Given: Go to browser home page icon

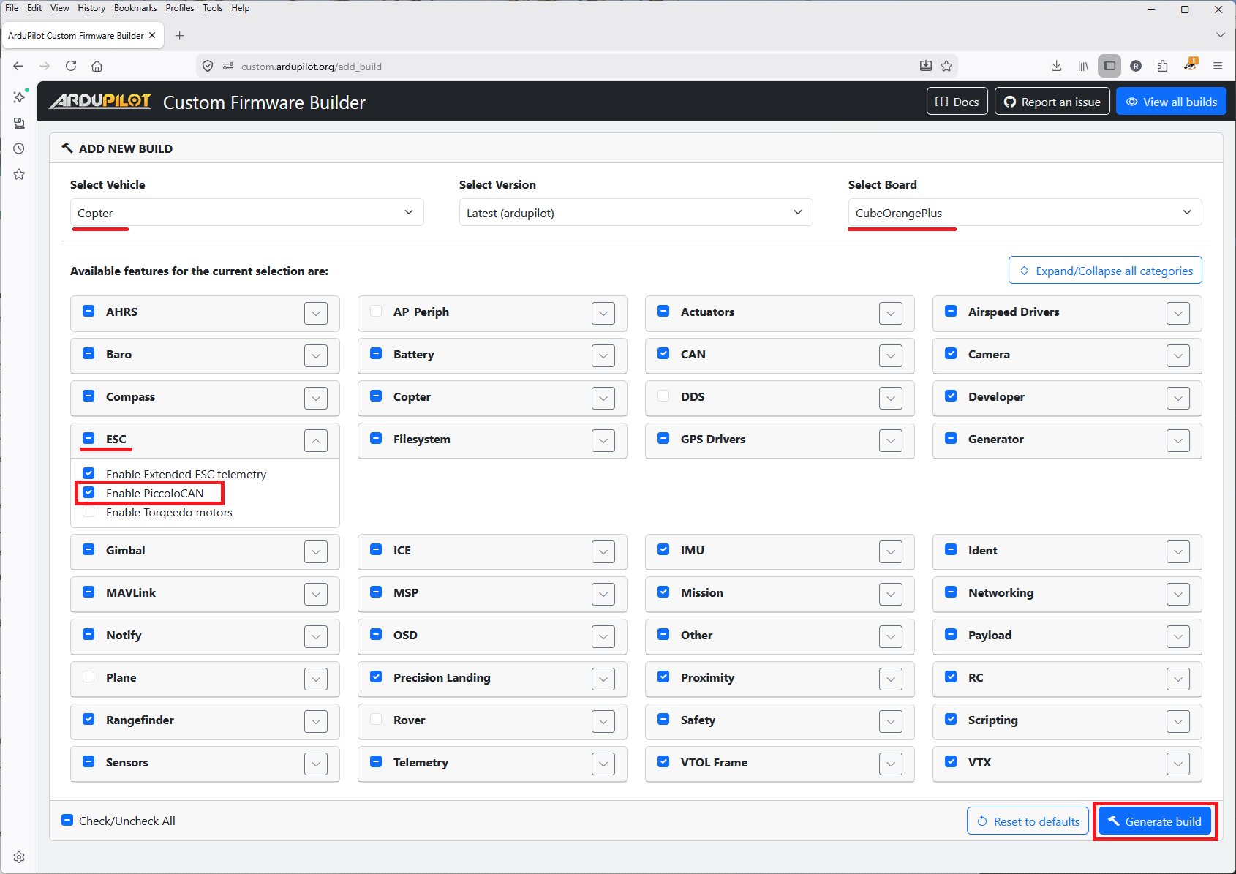Looking at the screenshot, I should point(97,66).
